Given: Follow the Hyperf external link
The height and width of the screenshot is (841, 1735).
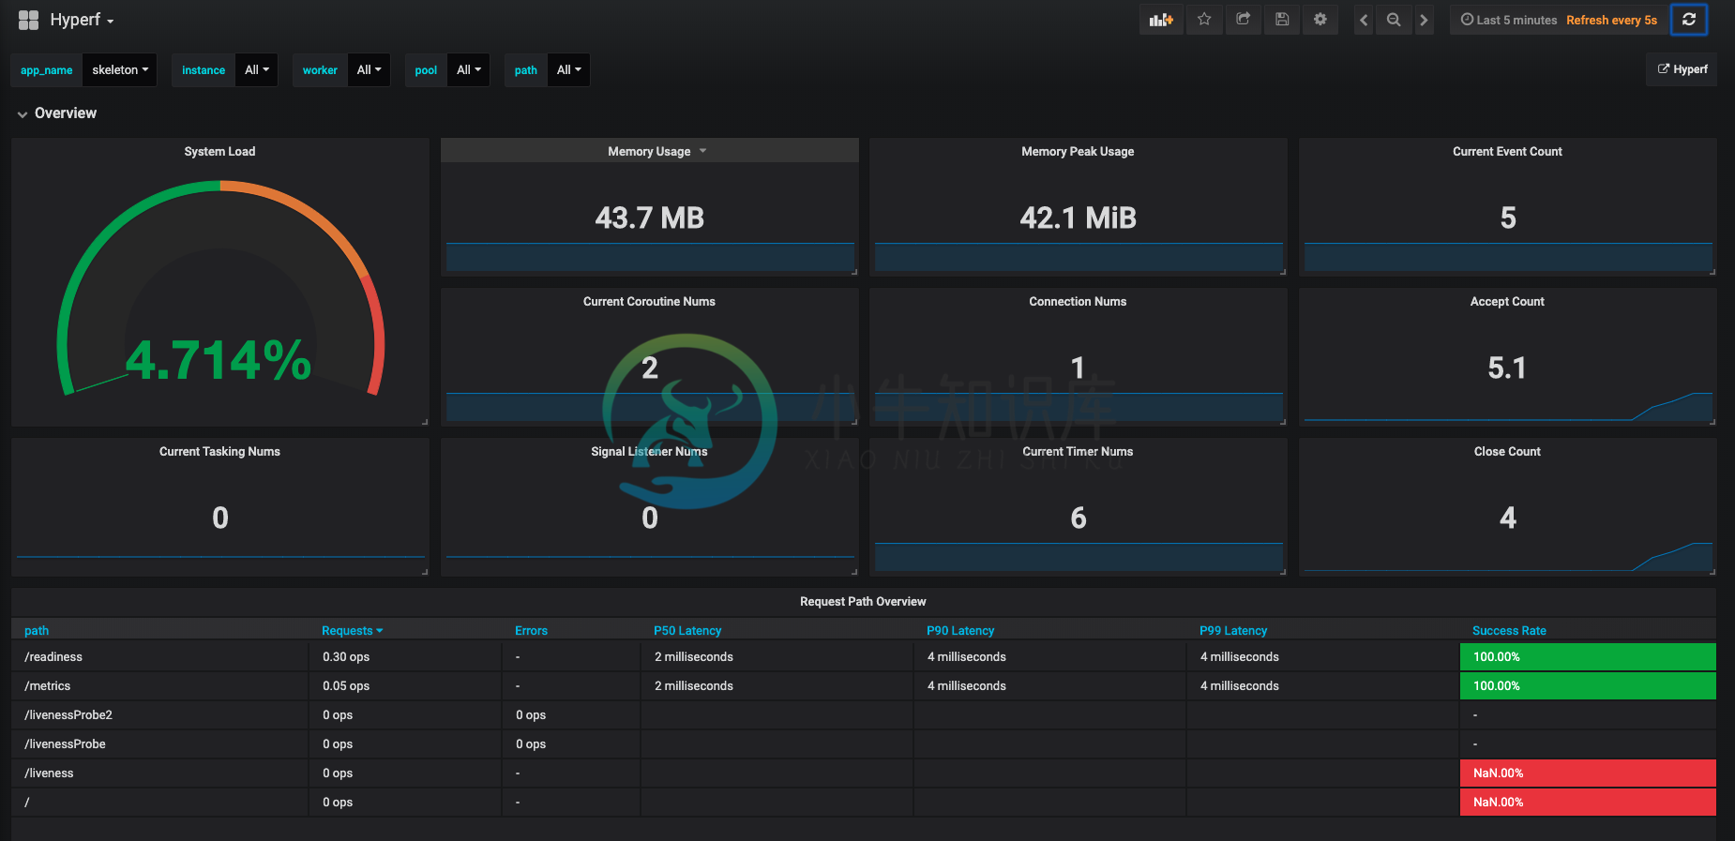Looking at the screenshot, I should click(1682, 69).
